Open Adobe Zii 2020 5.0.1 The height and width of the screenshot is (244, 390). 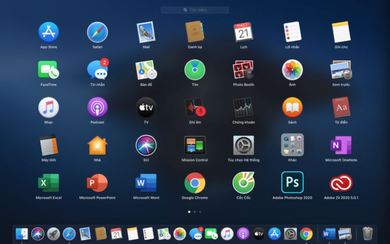tap(341, 183)
